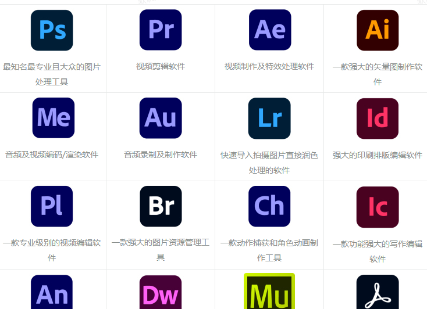Click the Acrobat PDF icon
The height and width of the screenshot is (309, 427).
point(378,293)
